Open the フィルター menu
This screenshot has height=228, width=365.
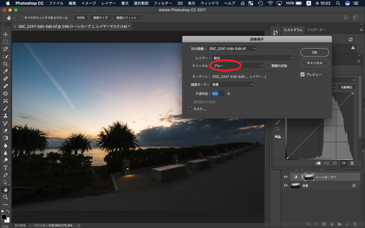tap(163, 3)
